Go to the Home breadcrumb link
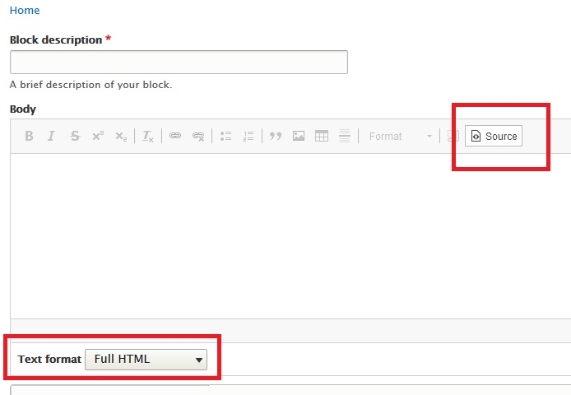 coord(25,11)
